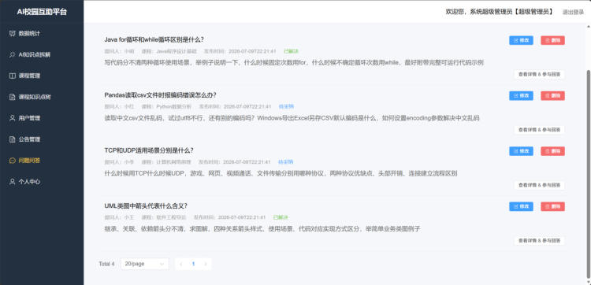Click title TCP和UDP适用场景分别是什么?

(x=149, y=150)
